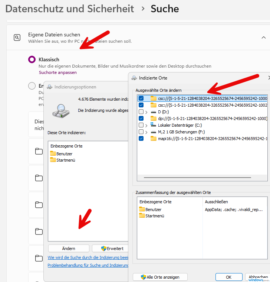The width and height of the screenshot is (270, 282).
Task: Click the second excluded folder icon in settings
Action: [x=39, y=178]
